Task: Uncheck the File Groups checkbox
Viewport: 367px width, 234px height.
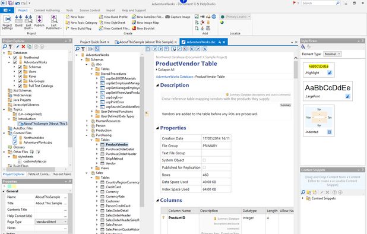Action: point(20,81)
